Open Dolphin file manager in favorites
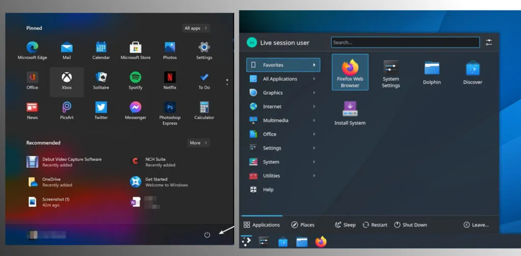The height and width of the screenshot is (256, 521). pyautogui.click(x=431, y=73)
